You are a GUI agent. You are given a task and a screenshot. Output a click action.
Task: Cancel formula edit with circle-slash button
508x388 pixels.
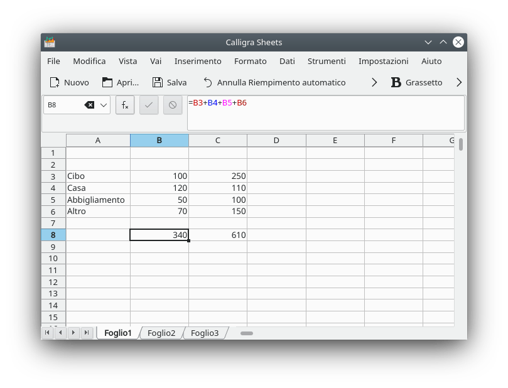tap(173, 105)
